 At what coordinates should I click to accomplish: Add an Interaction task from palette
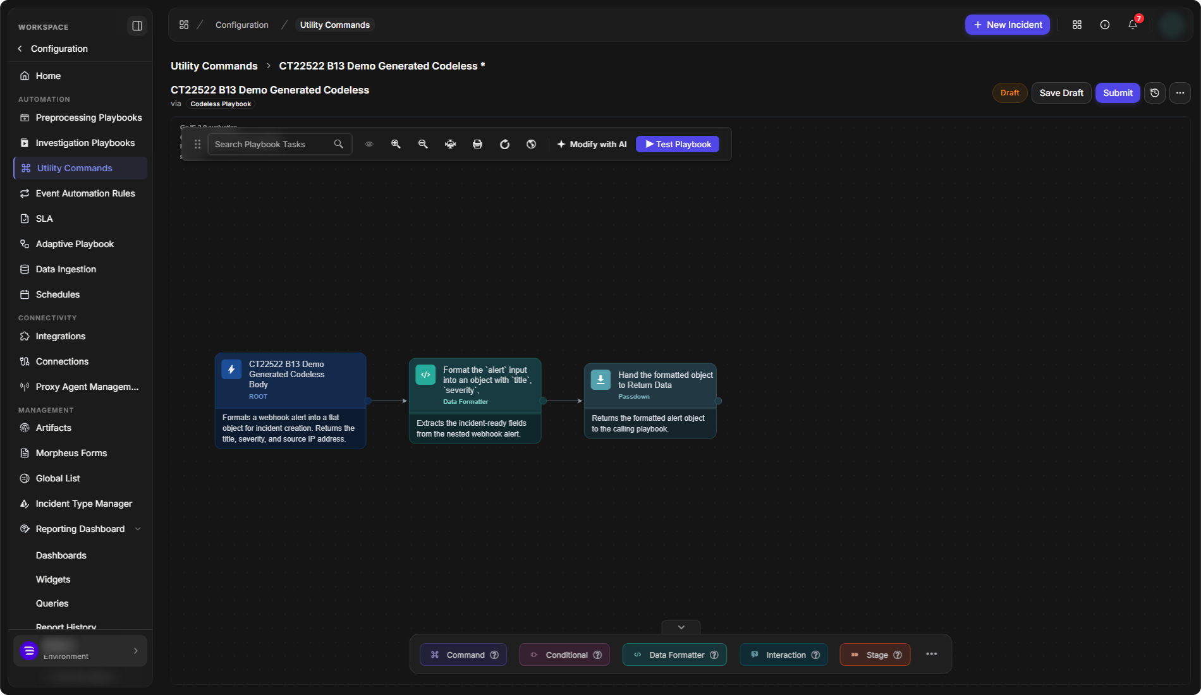point(784,655)
